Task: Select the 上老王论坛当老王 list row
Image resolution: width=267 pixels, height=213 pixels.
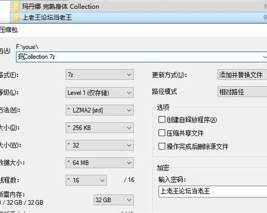Action: (x=139, y=17)
